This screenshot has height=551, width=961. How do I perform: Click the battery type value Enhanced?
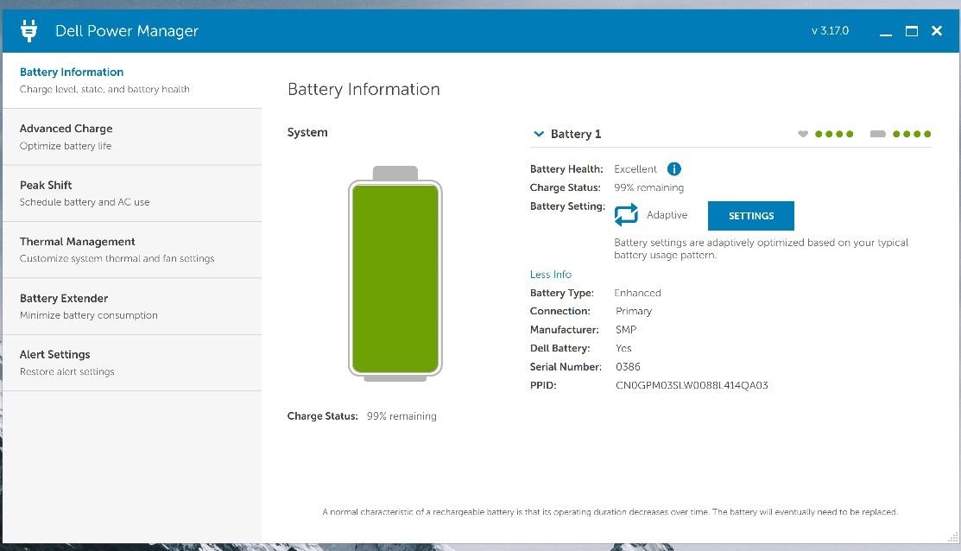(x=637, y=293)
